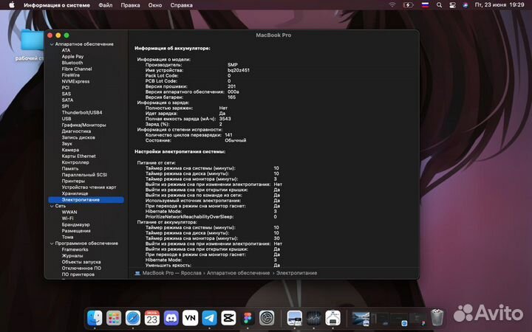Select ATA in the sidebar
Screen dimensions: 532x332
pos(66,50)
